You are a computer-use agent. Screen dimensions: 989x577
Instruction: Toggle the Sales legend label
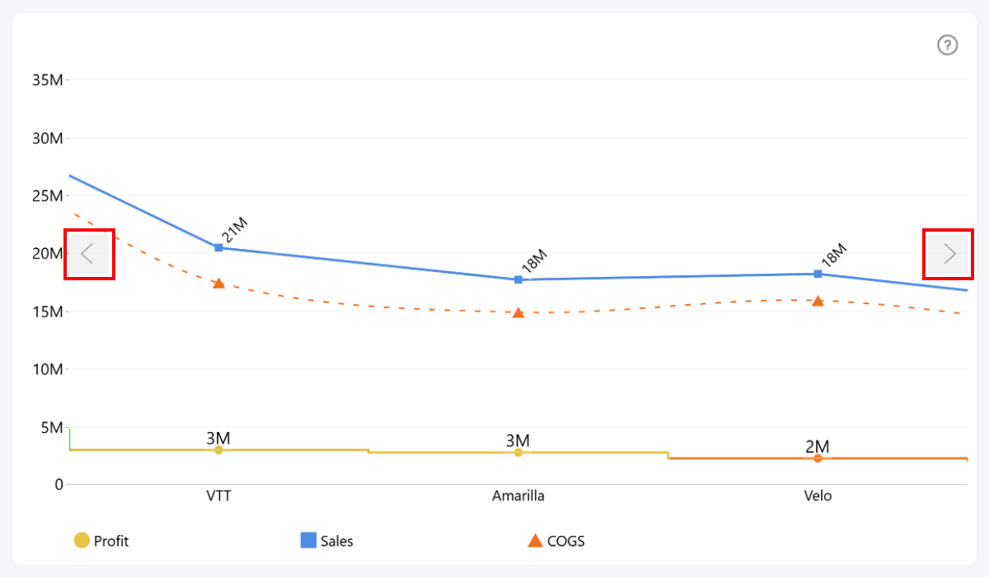pyautogui.click(x=336, y=542)
